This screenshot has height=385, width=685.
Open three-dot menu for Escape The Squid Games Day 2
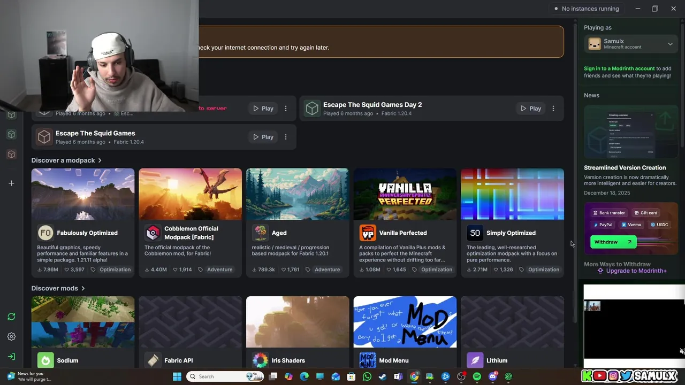pyautogui.click(x=553, y=109)
